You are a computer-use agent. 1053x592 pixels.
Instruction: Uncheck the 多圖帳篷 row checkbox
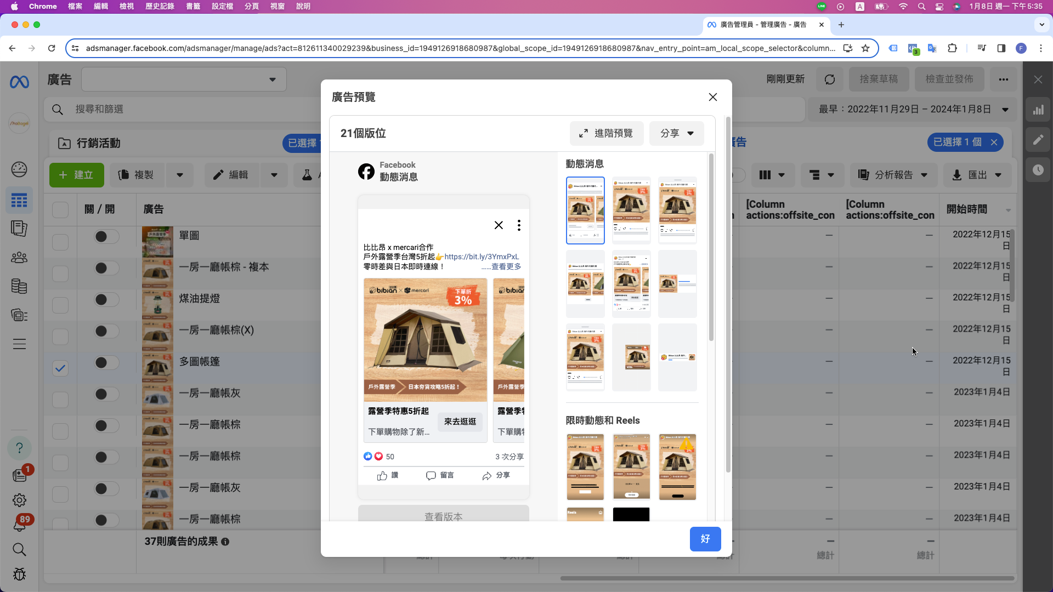[60, 368]
